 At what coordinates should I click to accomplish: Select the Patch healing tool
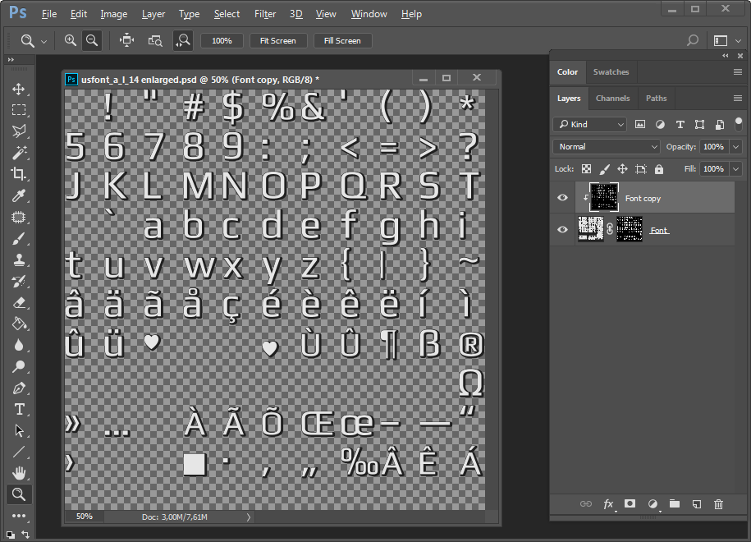coord(19,217)
